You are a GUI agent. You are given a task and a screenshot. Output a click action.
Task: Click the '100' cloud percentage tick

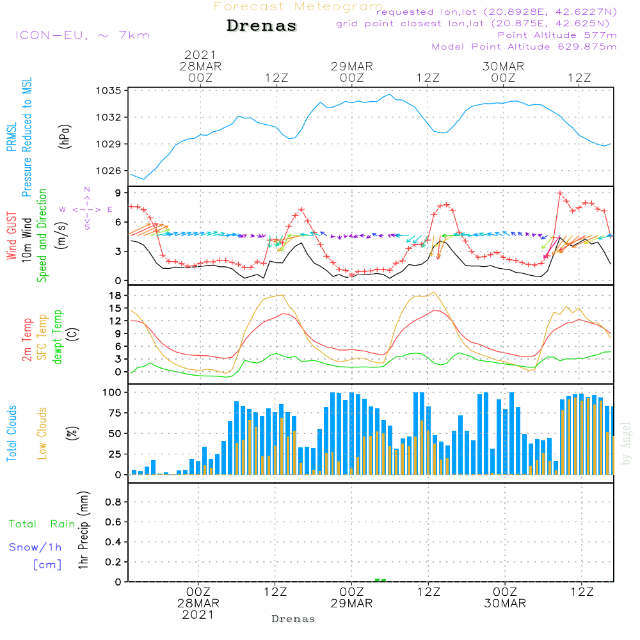click(x=112, y=393)
